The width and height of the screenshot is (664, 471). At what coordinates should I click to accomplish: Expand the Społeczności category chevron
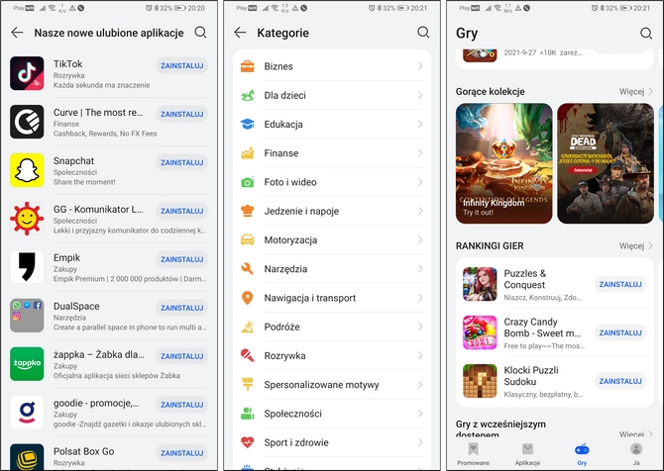[x=420, y=413]
